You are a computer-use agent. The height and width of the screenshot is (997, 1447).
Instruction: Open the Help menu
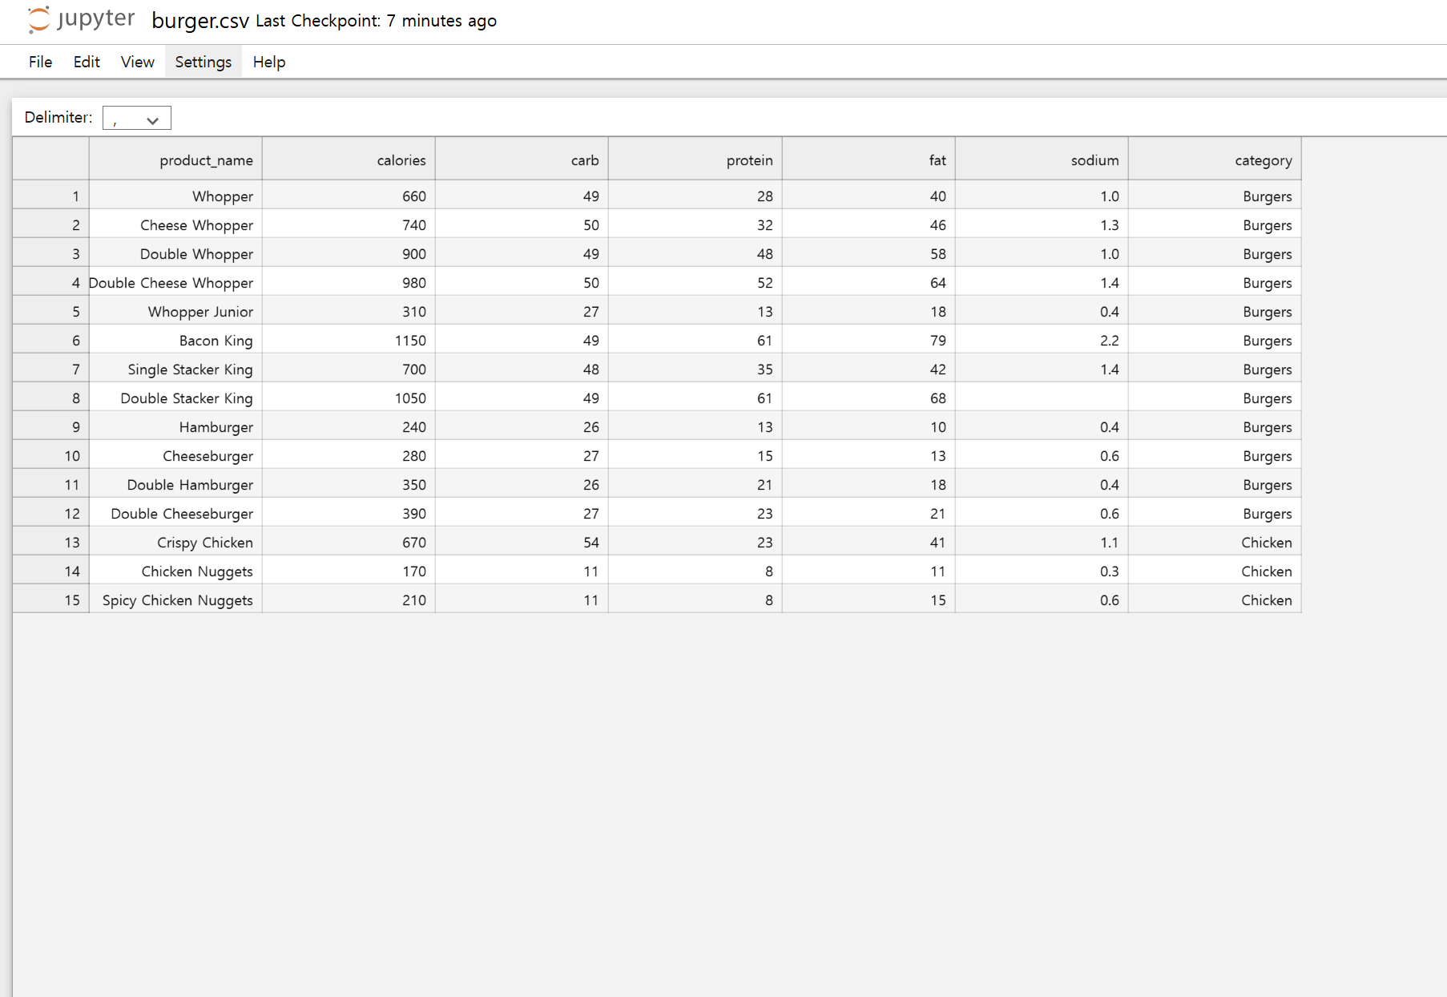pos(269,62)
